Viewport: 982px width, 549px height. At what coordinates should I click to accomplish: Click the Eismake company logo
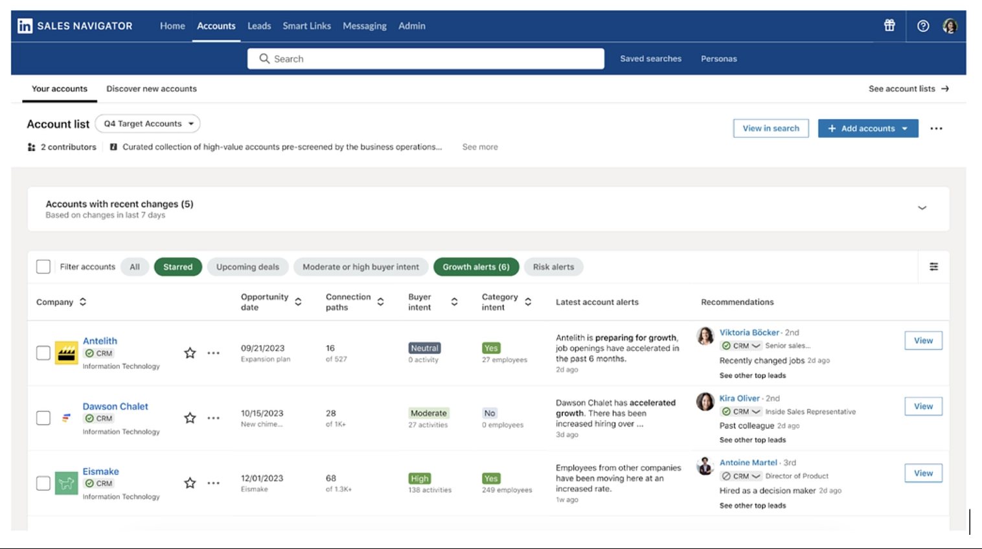66,483
